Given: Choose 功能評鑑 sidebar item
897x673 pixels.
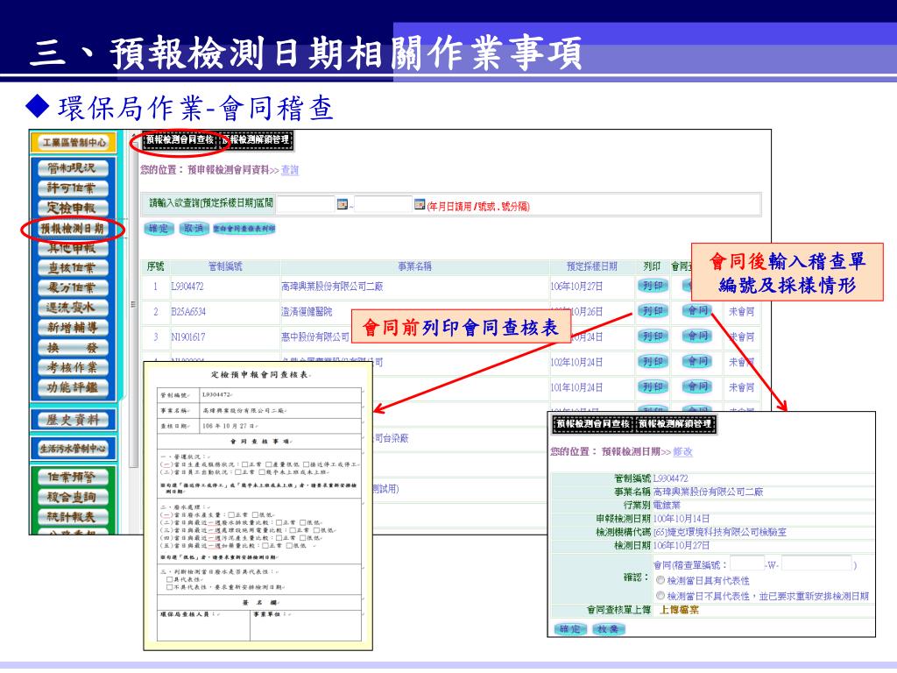Looking at the screenshot, I should pyautogui.click(x=73, y=387).
